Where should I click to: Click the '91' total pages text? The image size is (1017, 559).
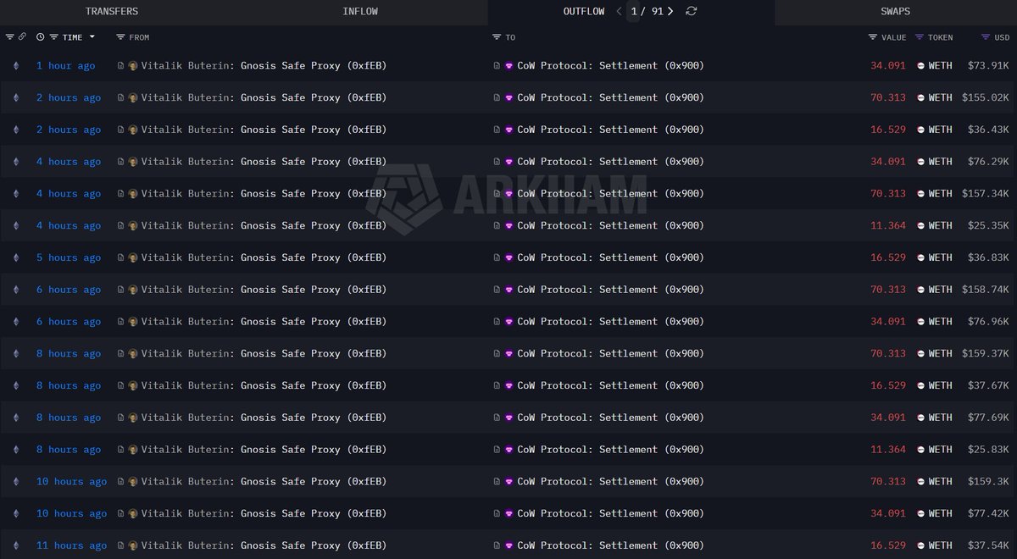(x=657, y=12)
